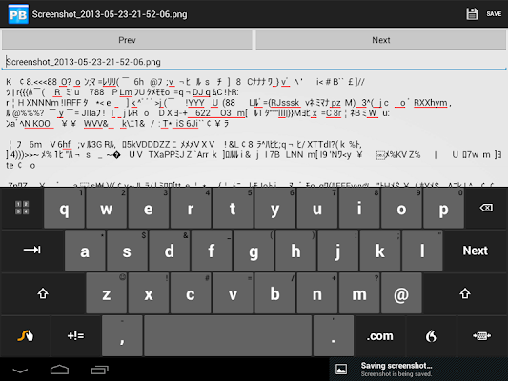508x381 pixels.
Task: Tap the z key
Action: 106,293
